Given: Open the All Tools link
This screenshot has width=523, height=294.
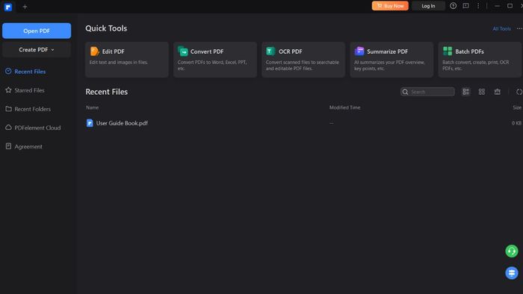Looking at the screenshot, I should pyautogui.click(x=501, y=28).
